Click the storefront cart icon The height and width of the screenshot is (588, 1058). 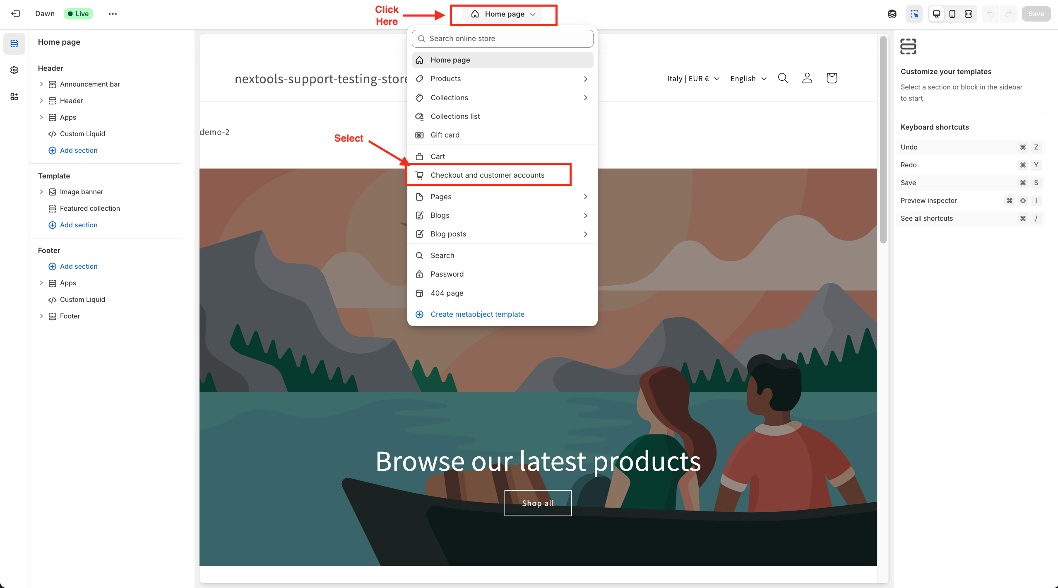(832, 78)
